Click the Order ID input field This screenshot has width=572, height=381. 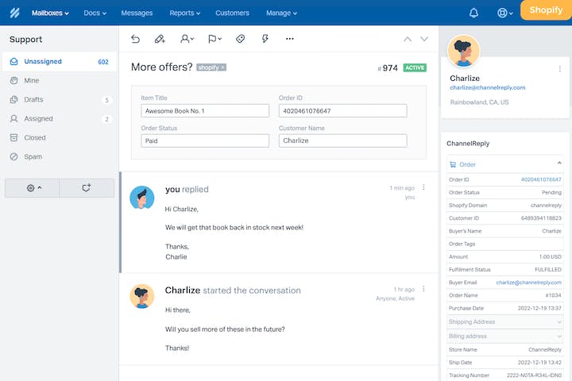pyautogui.click(x=343, y=111)
